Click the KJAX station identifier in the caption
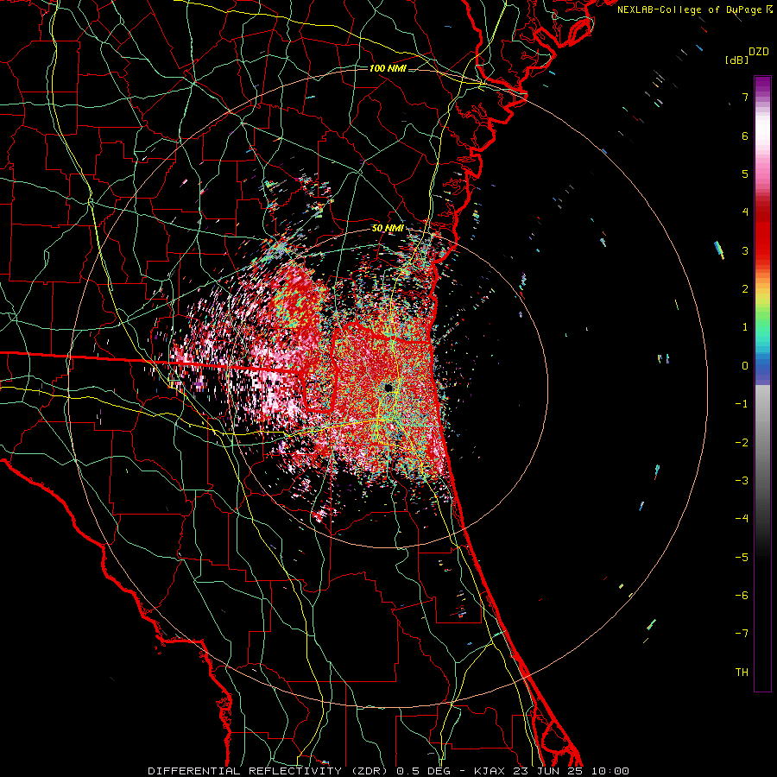 point(490,771)
